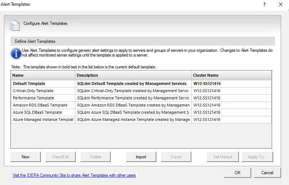Sort templates by the Name column header

tap(43, 75)
